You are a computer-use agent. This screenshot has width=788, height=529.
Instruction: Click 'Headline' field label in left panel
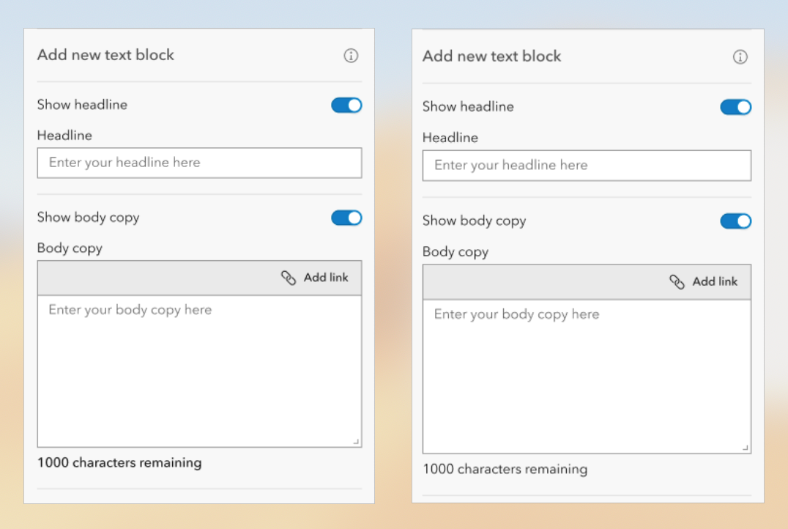[64, 136]
